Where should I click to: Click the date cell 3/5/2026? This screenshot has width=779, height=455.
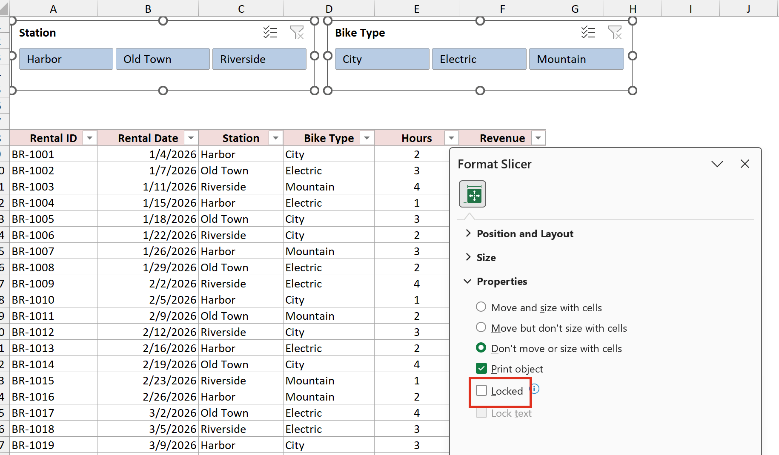click(x=148, y=429)
